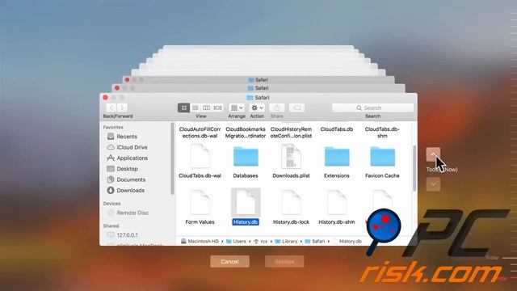
Task: Click the sidebar vertical scrollbar
Action: (x=172, y=158)
